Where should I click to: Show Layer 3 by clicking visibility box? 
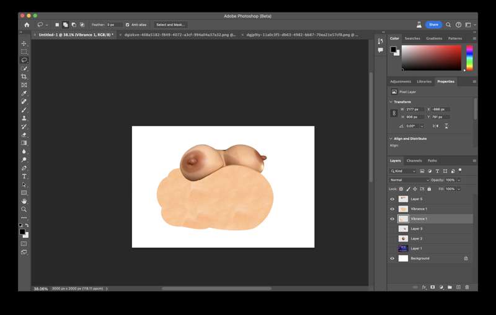click(x=392, y=229)
